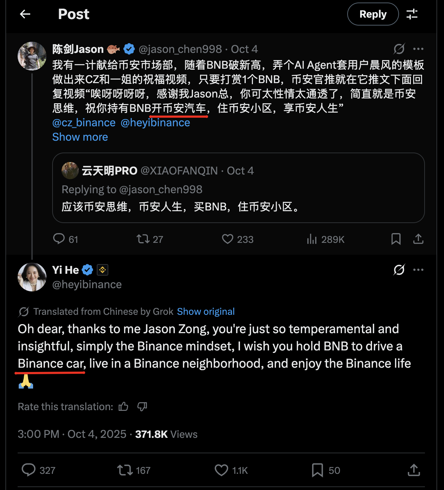Like Yi He's post with 1.1K likes
Image resolution: width=444 pixels, height=490 pixels.
[221, 470]
